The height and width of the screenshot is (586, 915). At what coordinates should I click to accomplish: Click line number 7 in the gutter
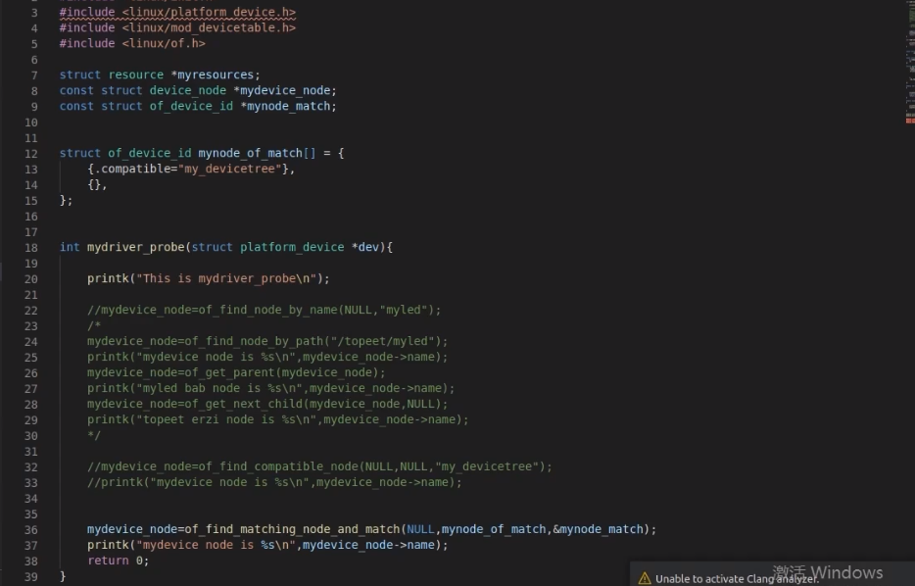pyautogui.click(x=34, y=75)
